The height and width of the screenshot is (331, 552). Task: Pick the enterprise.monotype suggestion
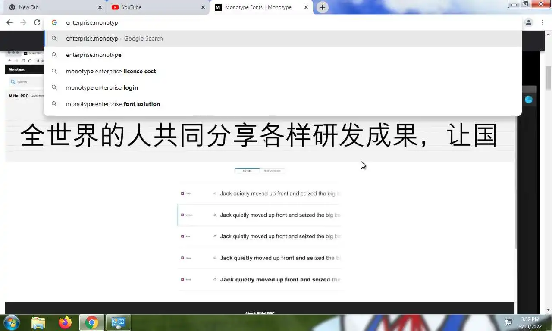click(283, 55)
